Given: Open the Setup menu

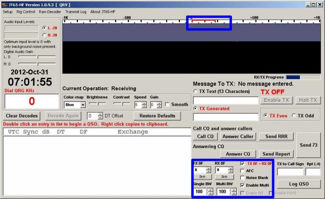Looking at the screenshot, I should coord(8,12).
